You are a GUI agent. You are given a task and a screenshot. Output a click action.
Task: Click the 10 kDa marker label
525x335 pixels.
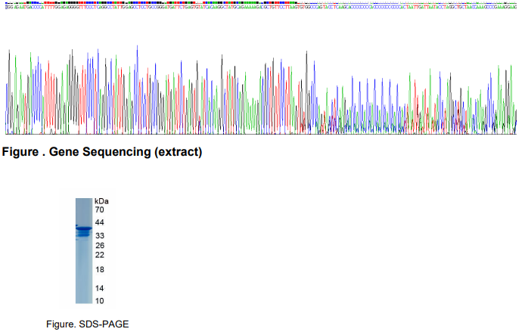[x=98, y=300]
